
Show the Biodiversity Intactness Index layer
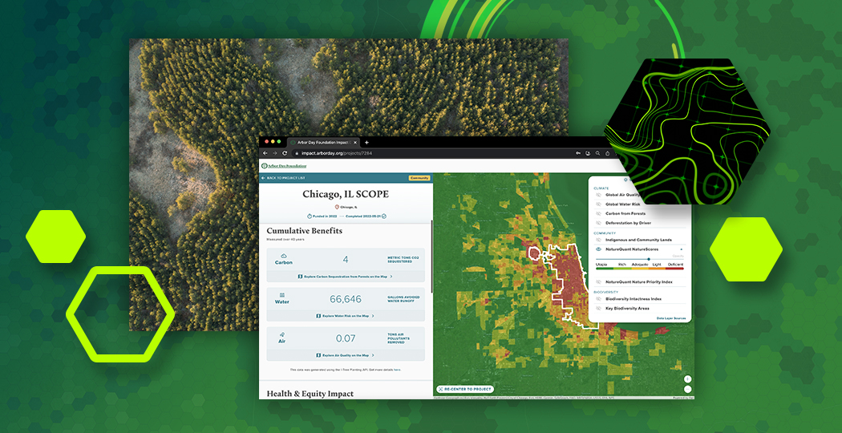coord(598,299)
